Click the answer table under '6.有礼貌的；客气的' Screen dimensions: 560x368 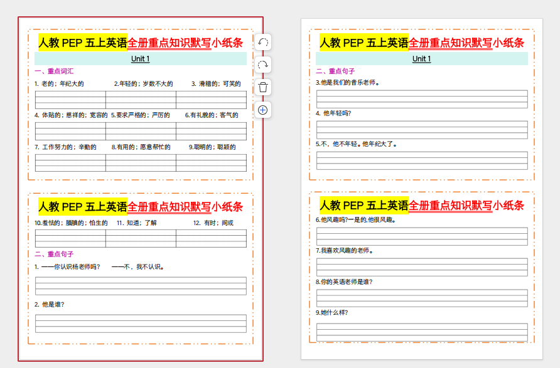(x=211, y=131)
